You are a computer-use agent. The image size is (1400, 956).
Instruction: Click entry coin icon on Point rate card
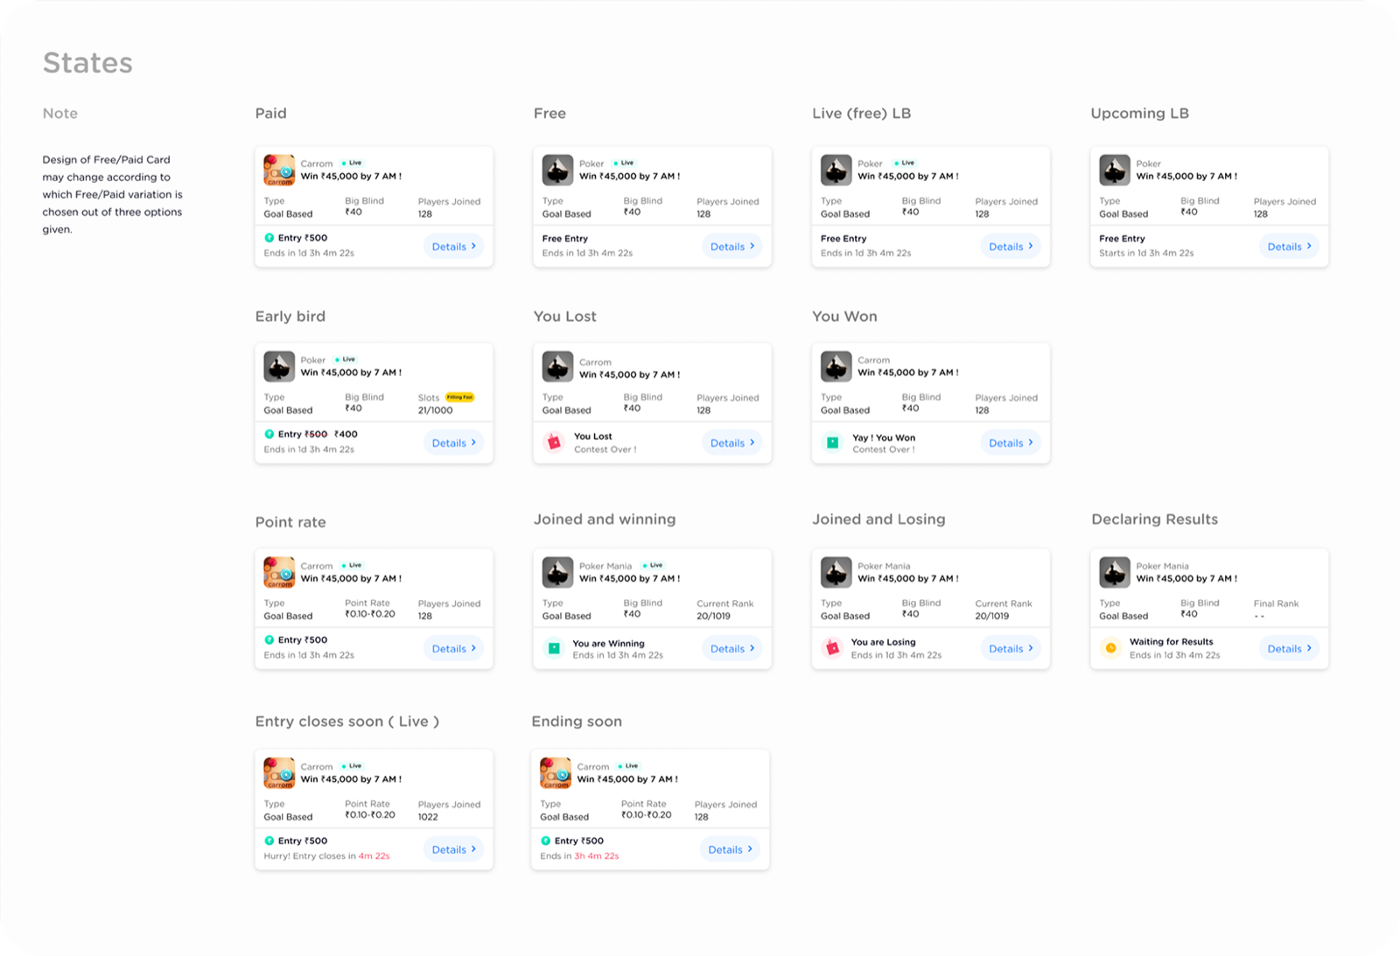point(269,639)
